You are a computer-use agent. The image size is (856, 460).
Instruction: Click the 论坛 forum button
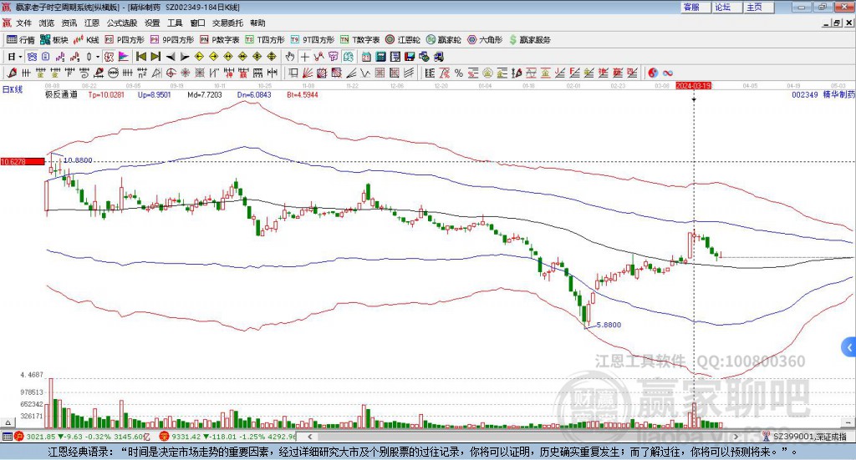tap(726, 7)
